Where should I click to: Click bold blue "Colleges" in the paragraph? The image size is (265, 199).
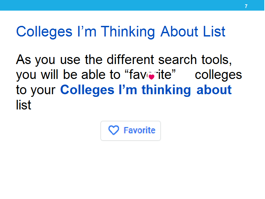tap(87, 90)
